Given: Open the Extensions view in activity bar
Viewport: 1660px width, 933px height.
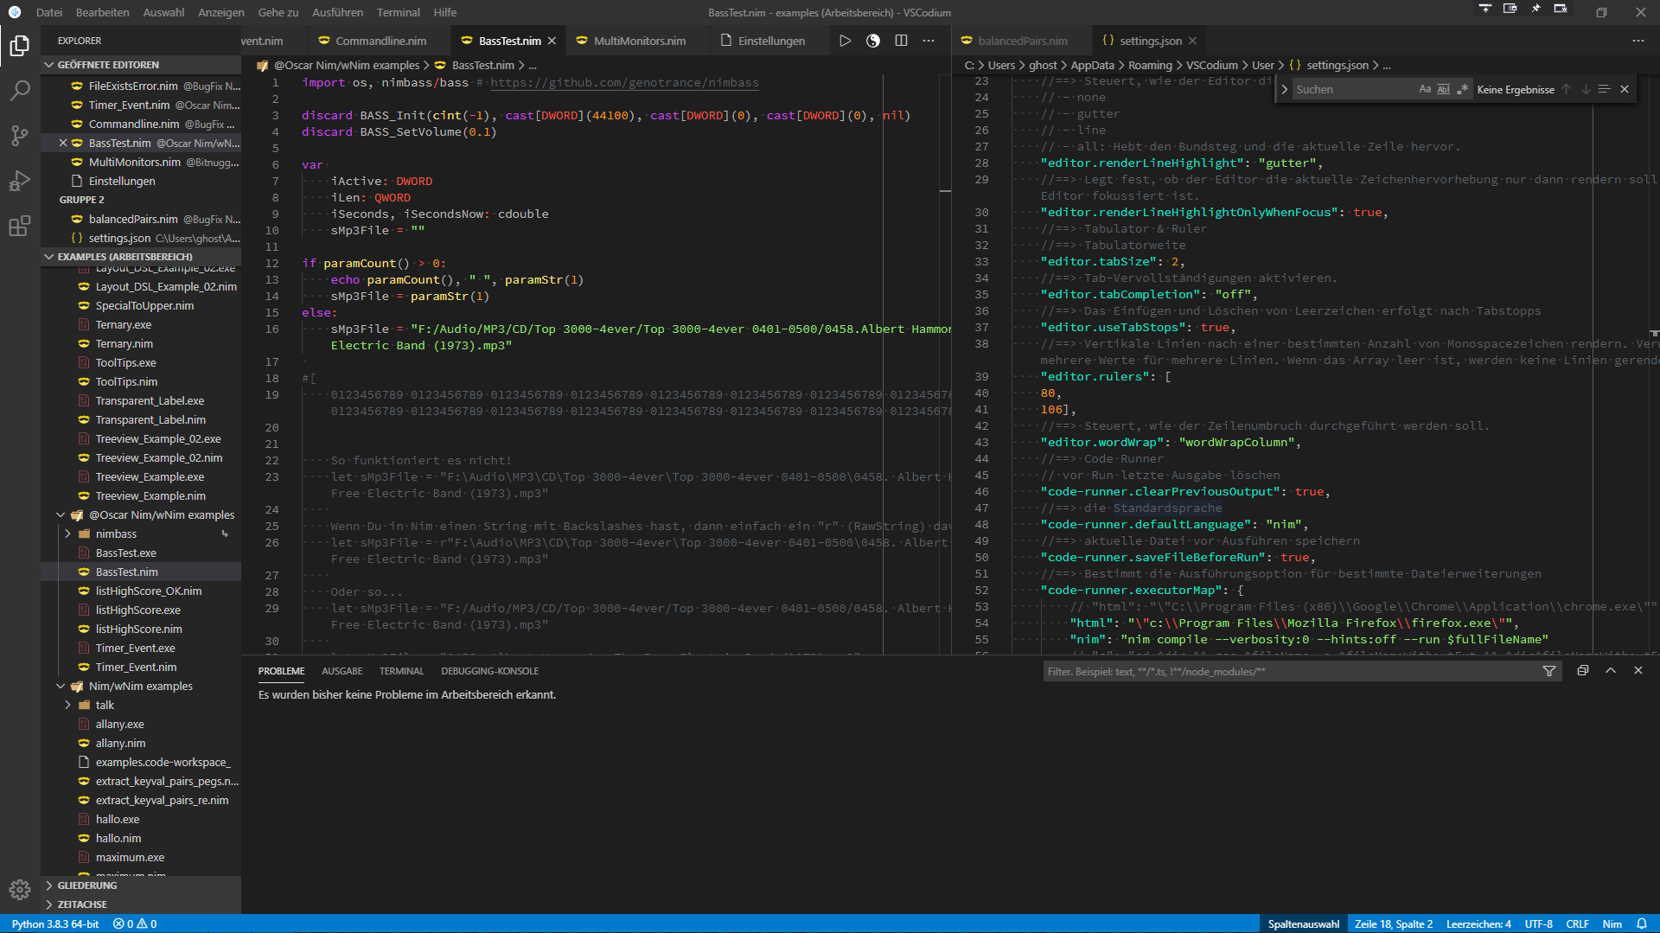Looking at the screenshot, I should coord(19,227).
